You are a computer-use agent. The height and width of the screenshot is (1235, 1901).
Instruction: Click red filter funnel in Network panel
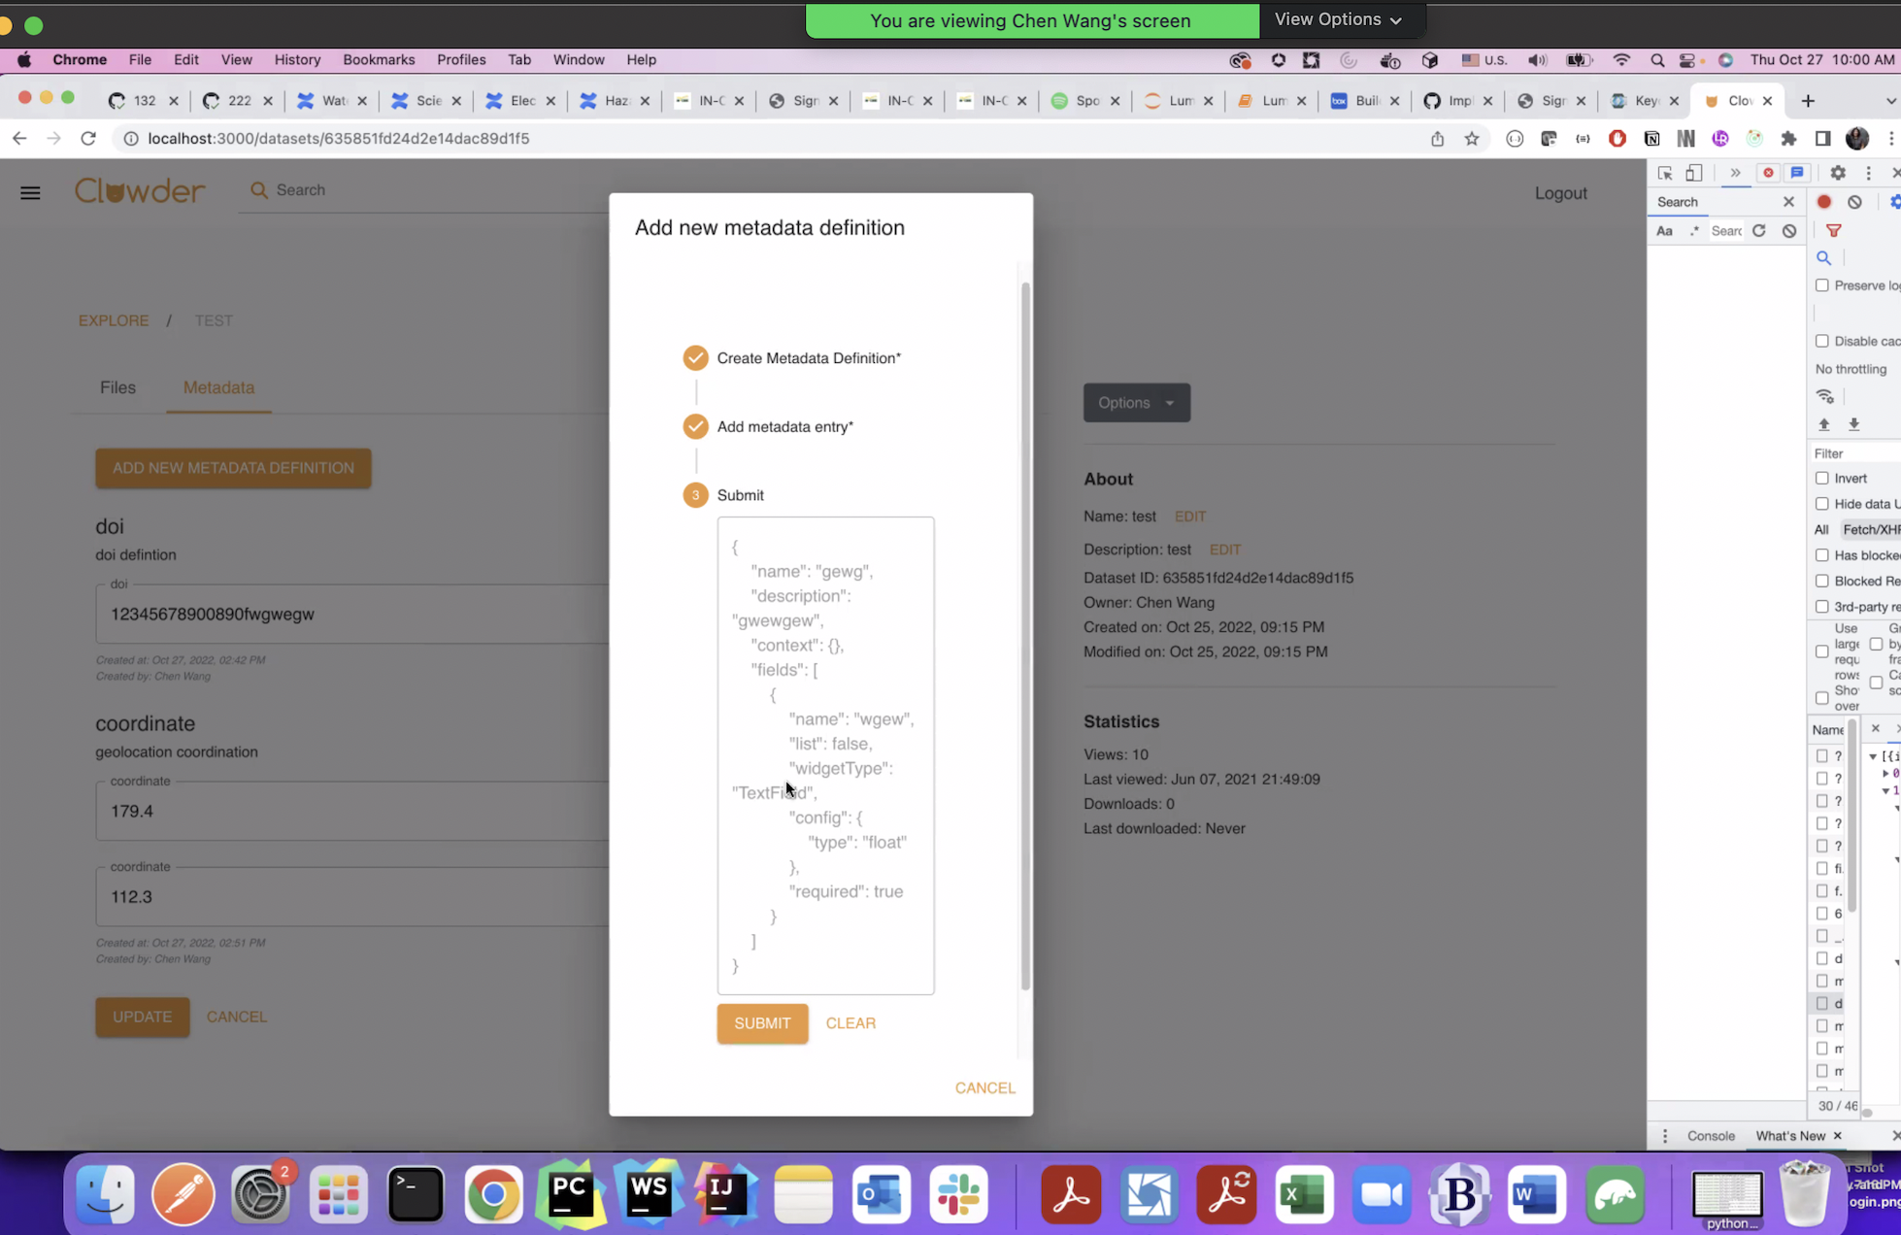pyautogui.click(x=1833, y=231)
